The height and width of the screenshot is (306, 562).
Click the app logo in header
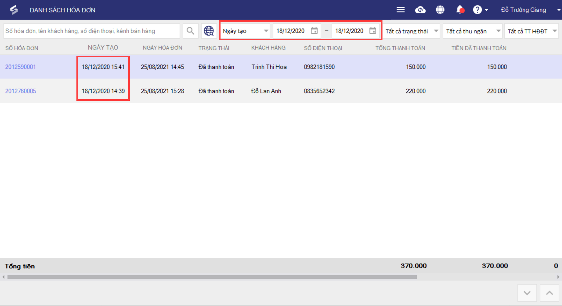(x=14, y=10)
